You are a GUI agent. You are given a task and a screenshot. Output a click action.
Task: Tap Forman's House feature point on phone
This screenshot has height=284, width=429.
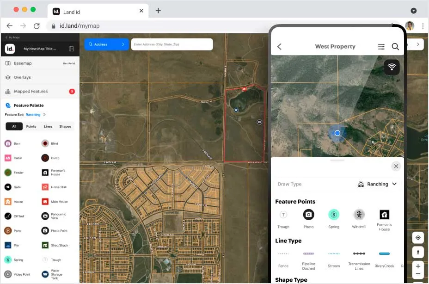coord(384,215)
